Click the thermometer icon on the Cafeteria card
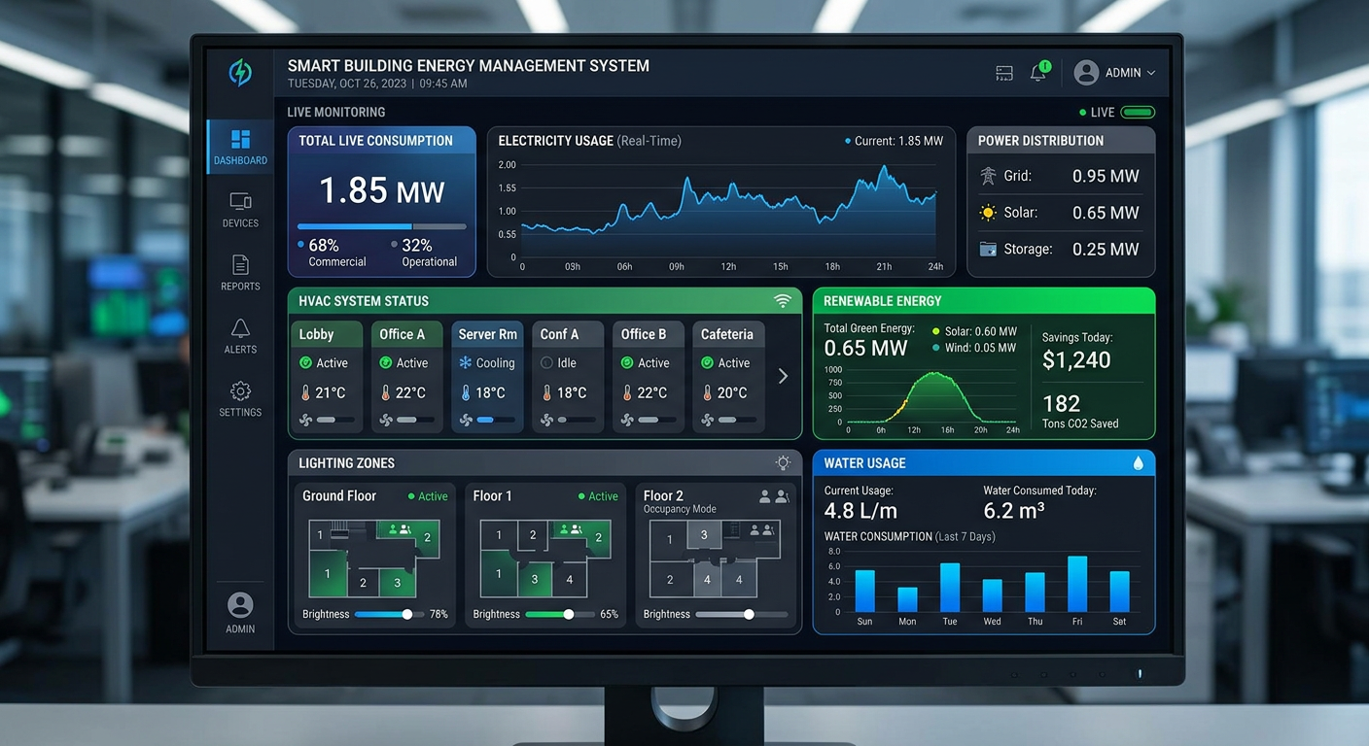Screen dimensions: 1369x746 click(x=708, y=393)
